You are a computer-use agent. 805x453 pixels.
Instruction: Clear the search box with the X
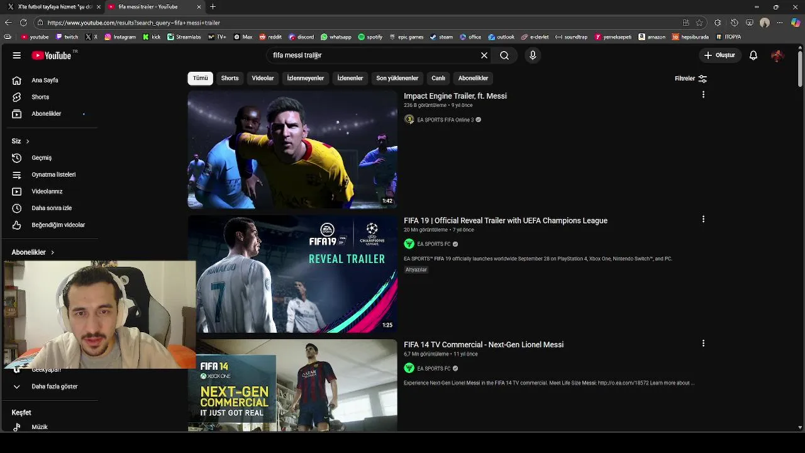pyautogui.click(x=484, y=55)
